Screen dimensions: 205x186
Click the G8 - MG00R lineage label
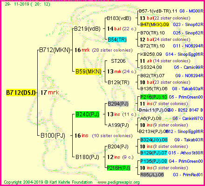(x=191, y=11)
